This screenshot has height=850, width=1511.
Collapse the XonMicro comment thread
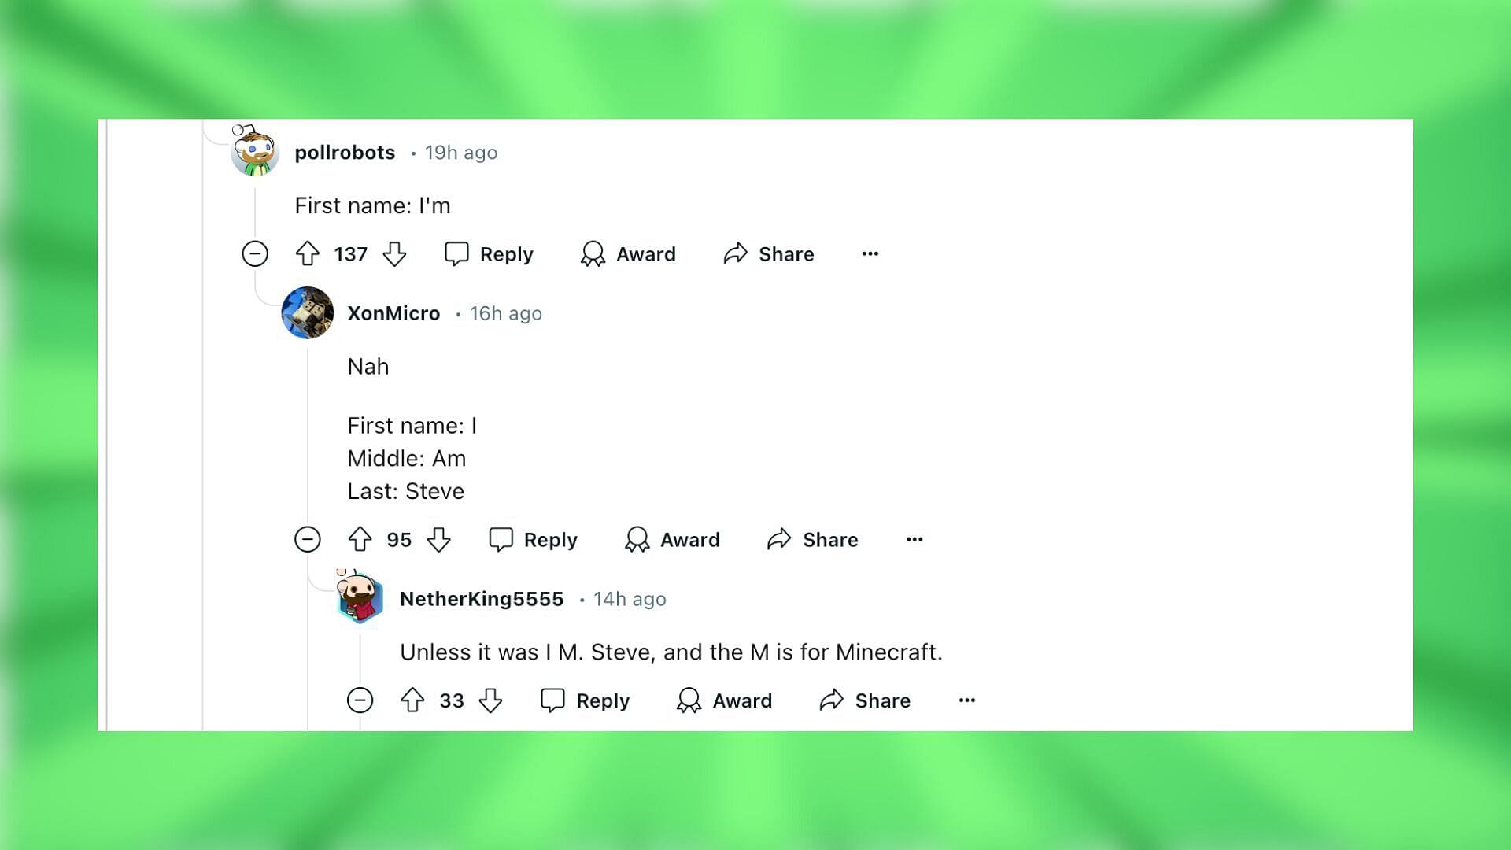pos(308,538)
